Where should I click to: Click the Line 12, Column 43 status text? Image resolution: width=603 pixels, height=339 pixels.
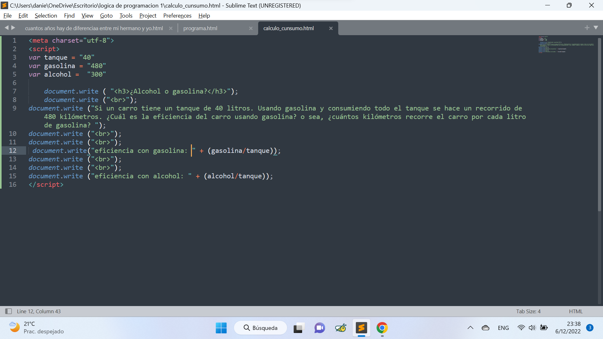click(39, 311)
